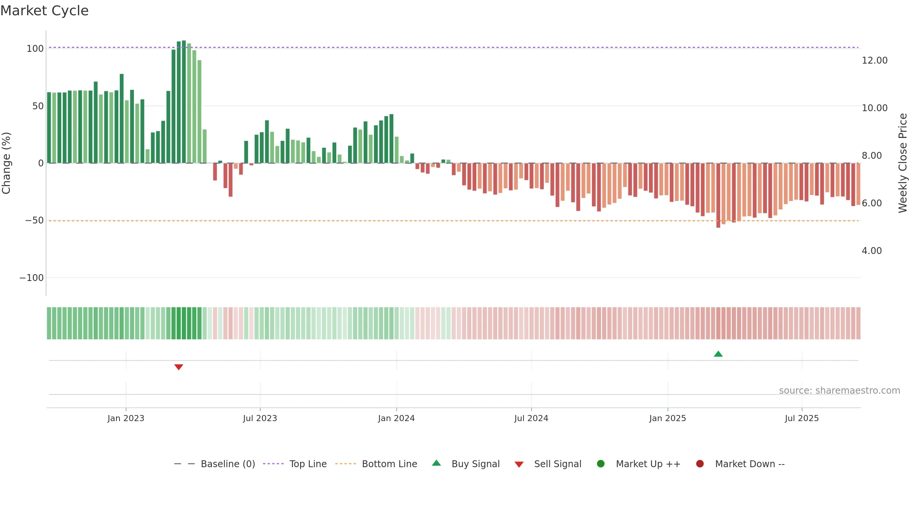
Task: Click the Jan 2024 axis label
Action: 396,418
